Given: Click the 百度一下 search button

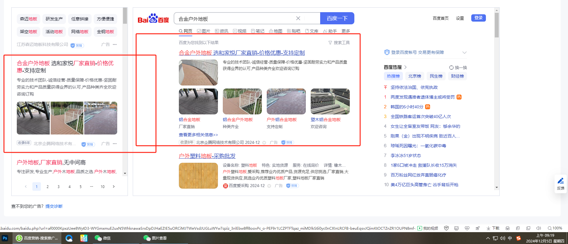Looking at the screenshot, I should pyautogui.click(x=337, y=18).
